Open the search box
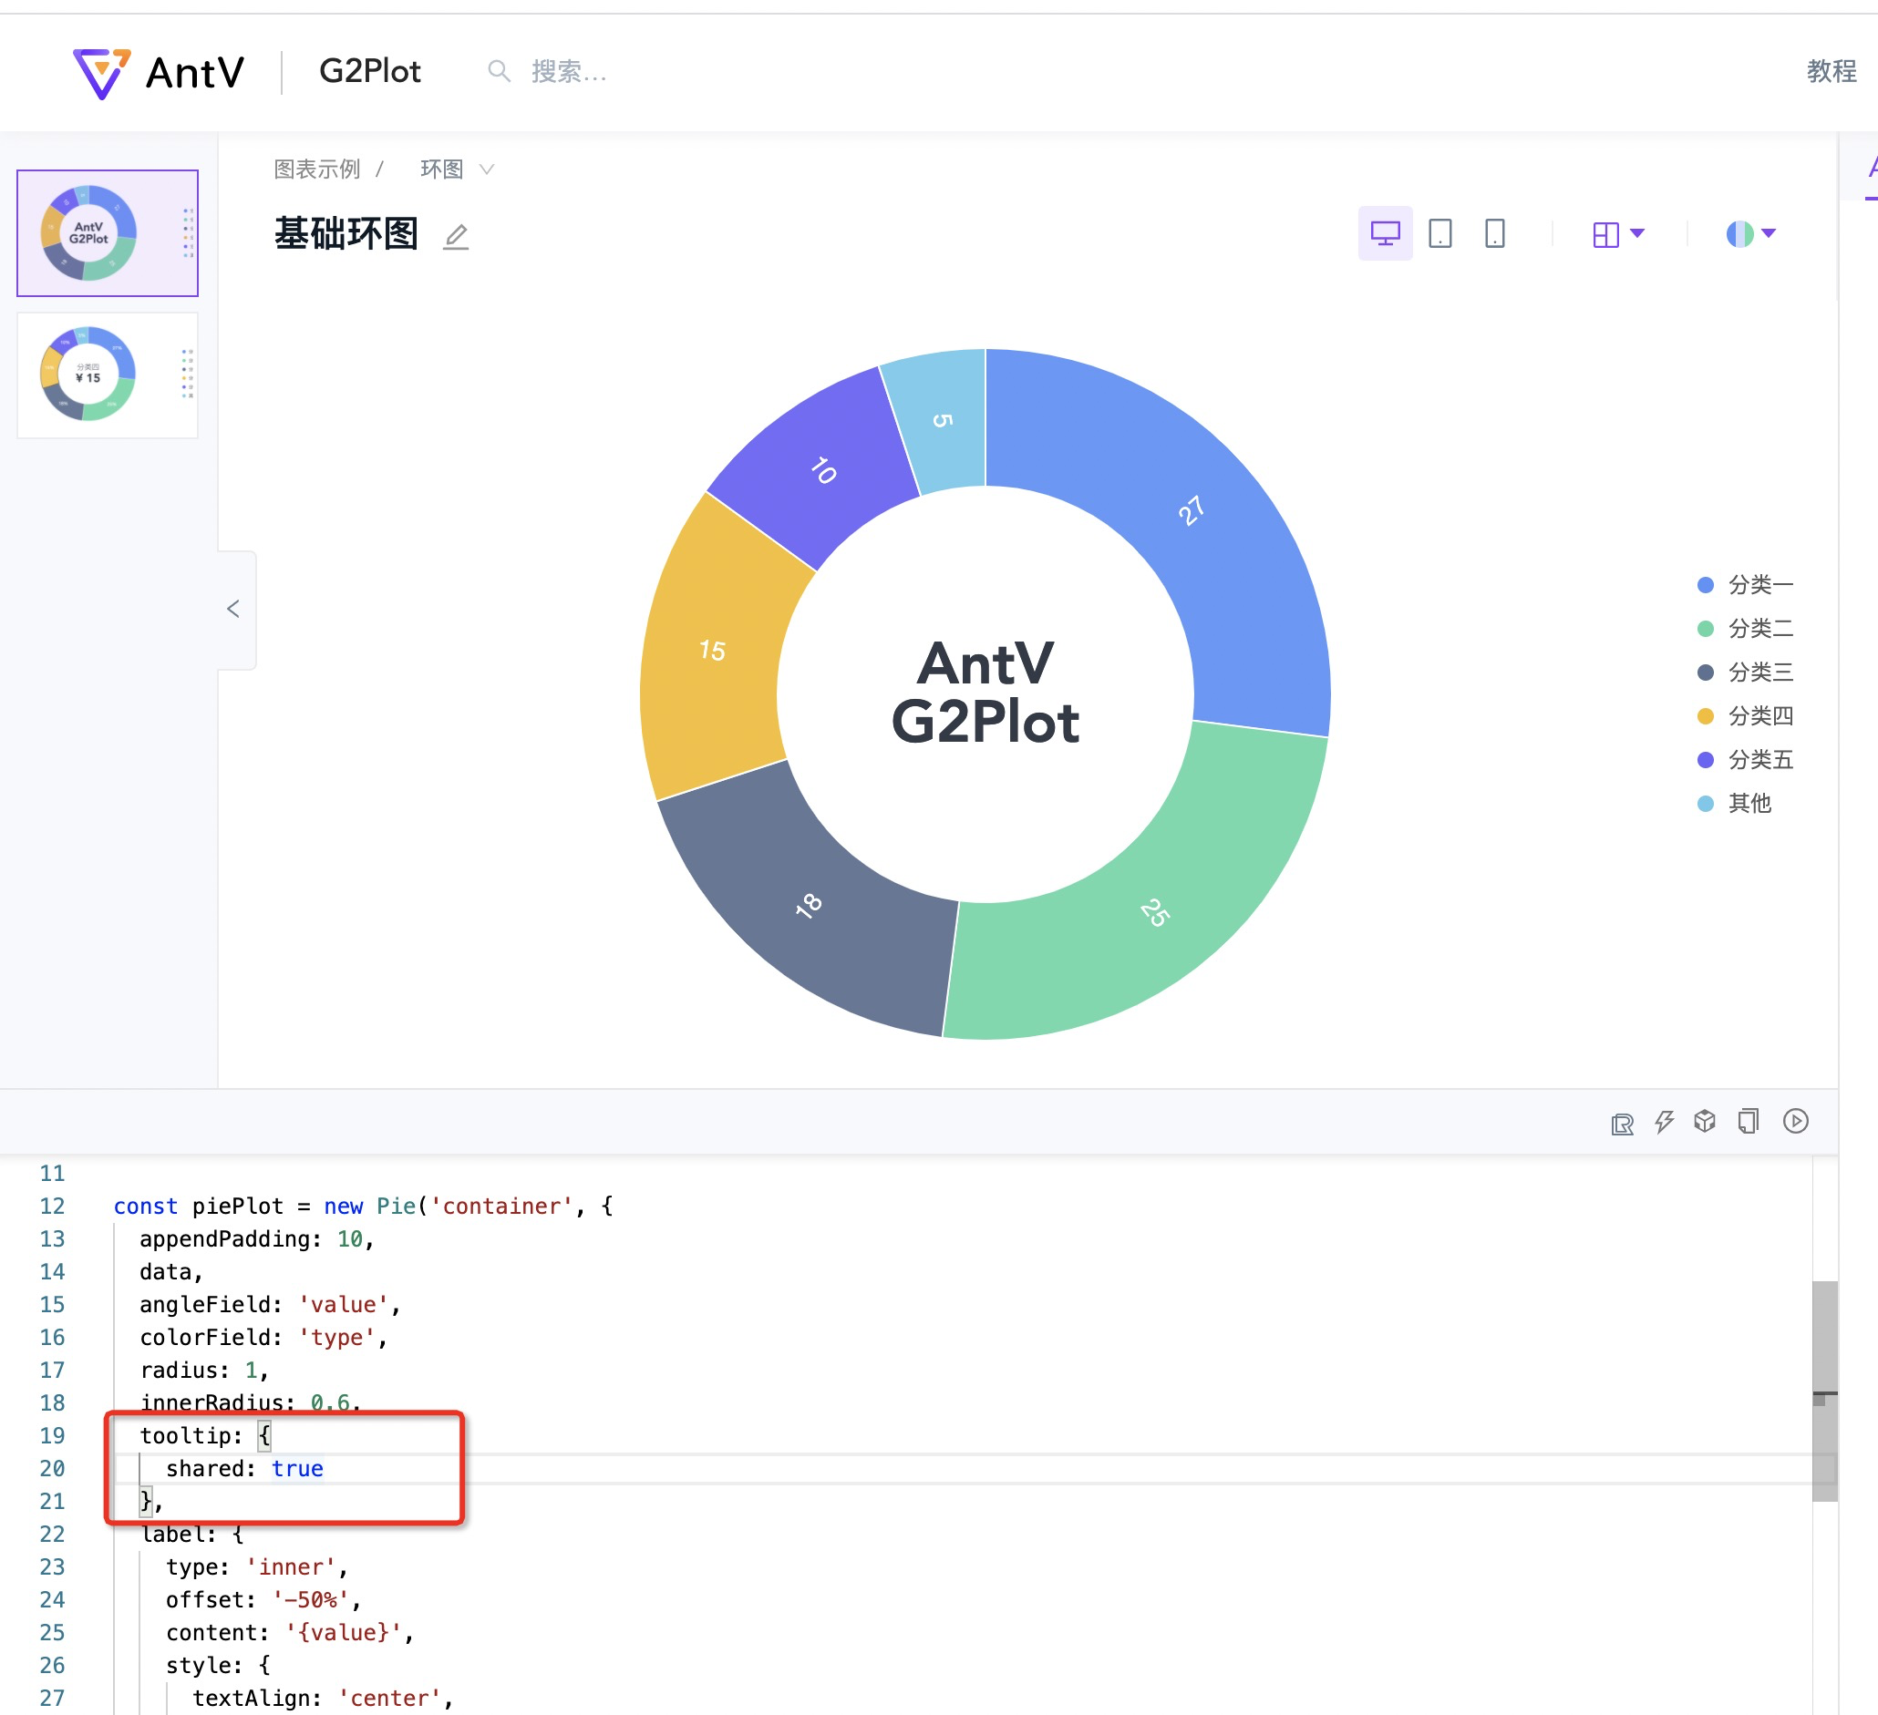The width and height of the screenshot is (1878, 1715). pos(550,72)
